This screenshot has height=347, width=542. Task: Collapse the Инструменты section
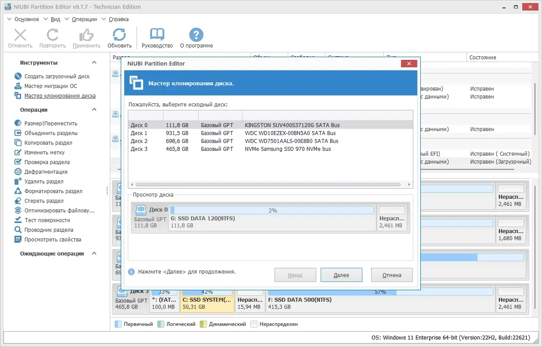click(94, 63)
